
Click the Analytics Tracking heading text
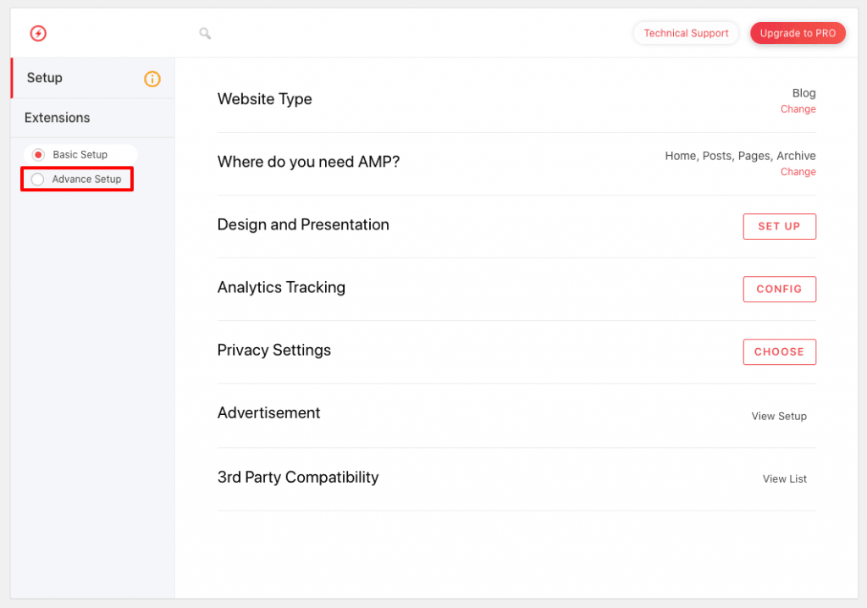pyautogui.click(x=281, y=287)
